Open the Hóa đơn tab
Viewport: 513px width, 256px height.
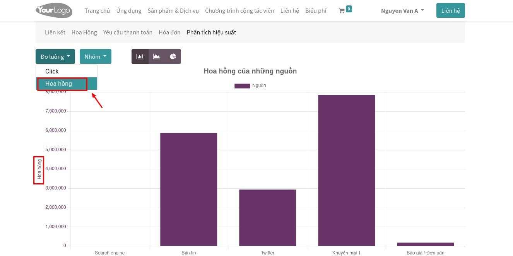coord(169,32)
